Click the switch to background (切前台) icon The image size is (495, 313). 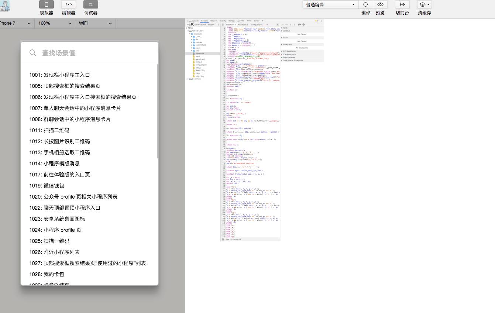tap(402, 5)
